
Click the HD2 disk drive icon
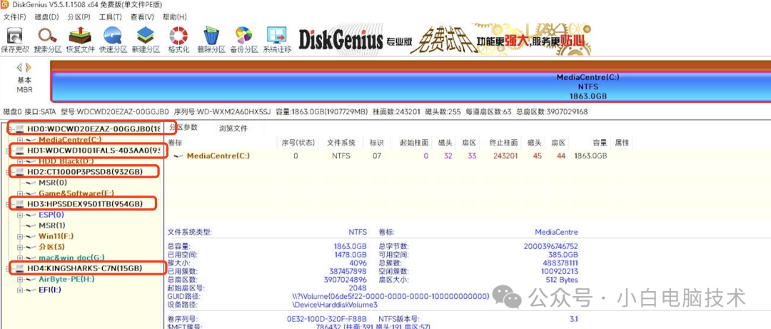20,171
